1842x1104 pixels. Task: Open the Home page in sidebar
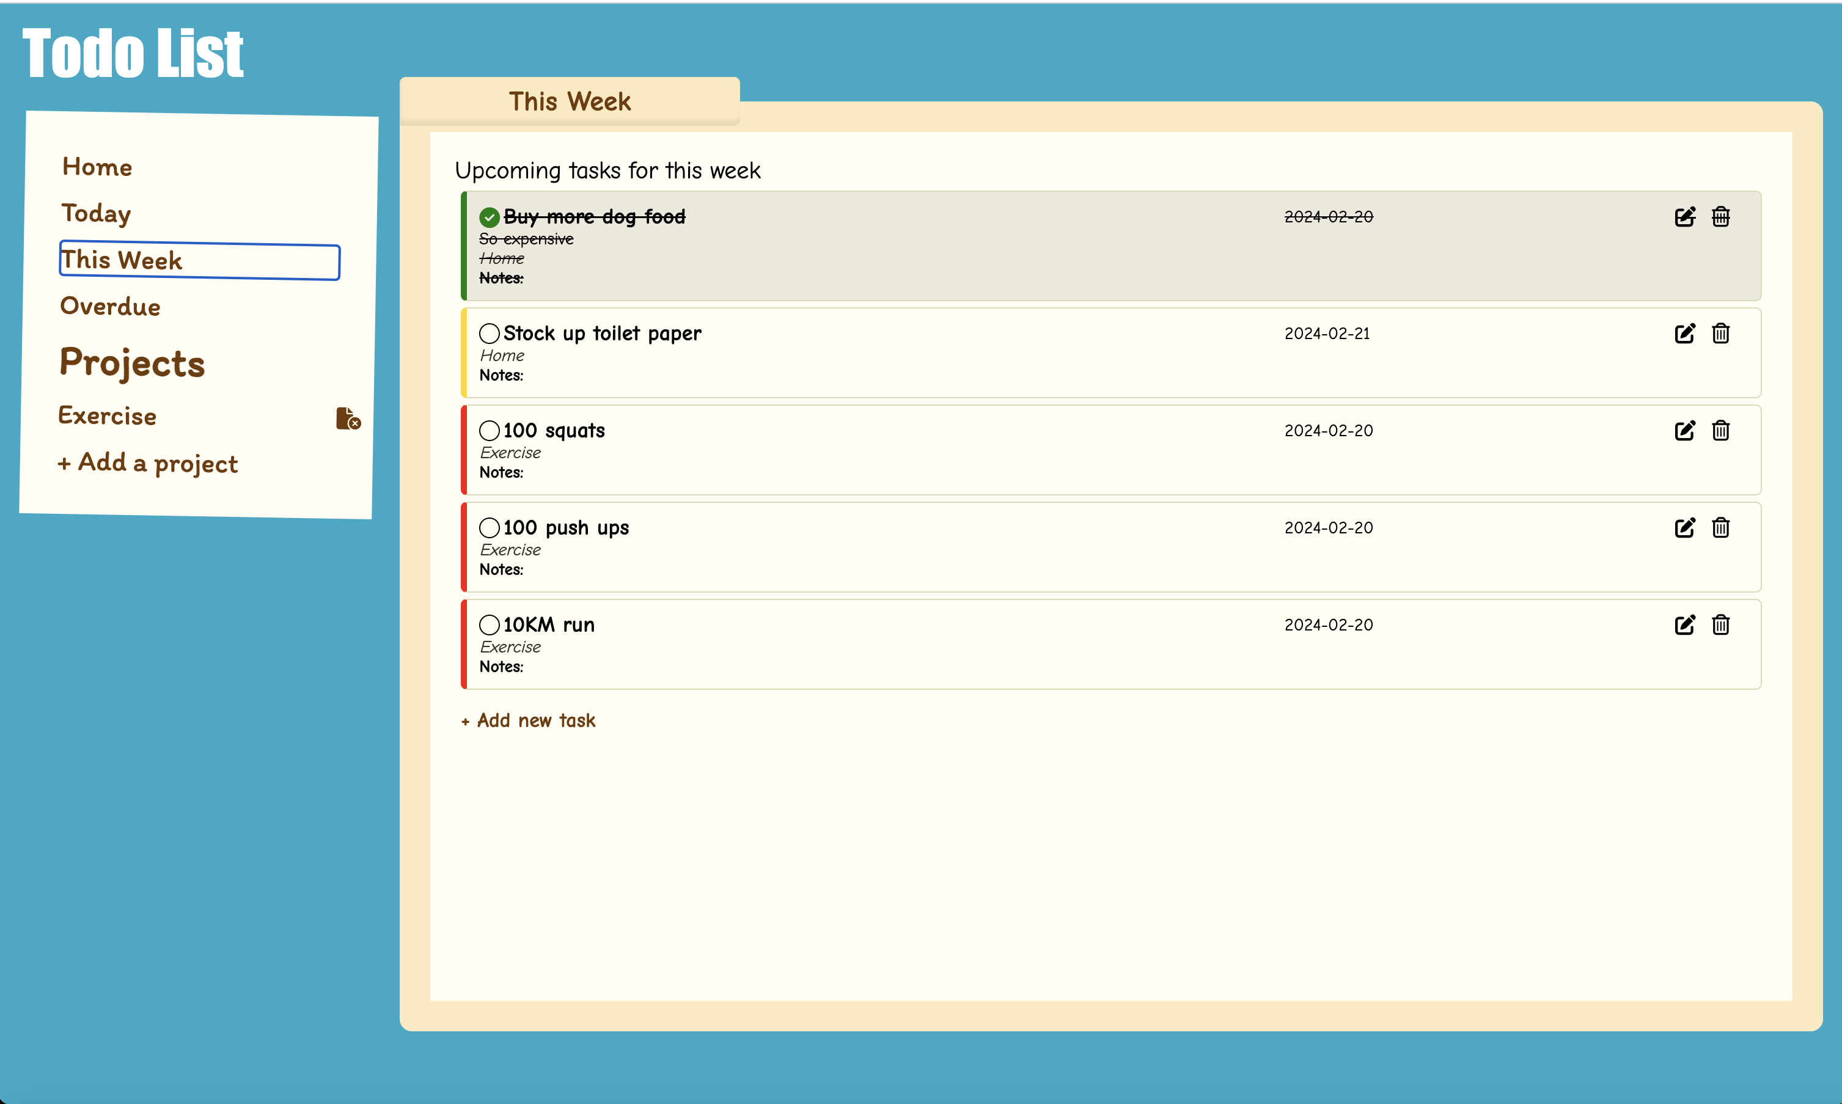coord(97,167)
